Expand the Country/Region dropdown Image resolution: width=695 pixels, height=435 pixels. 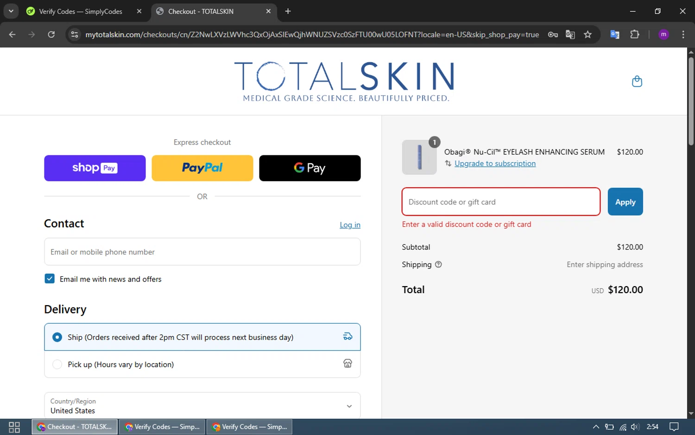coord(202,406)
